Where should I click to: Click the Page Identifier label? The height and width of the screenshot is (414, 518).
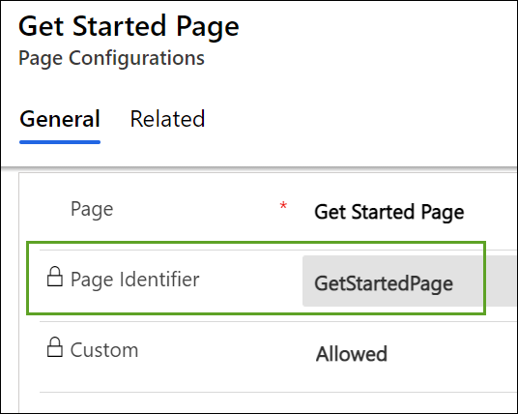134,280
